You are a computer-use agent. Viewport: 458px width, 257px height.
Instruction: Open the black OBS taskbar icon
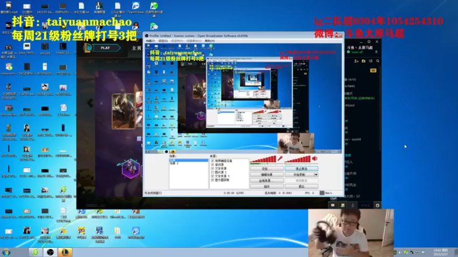tap(50, 252)
